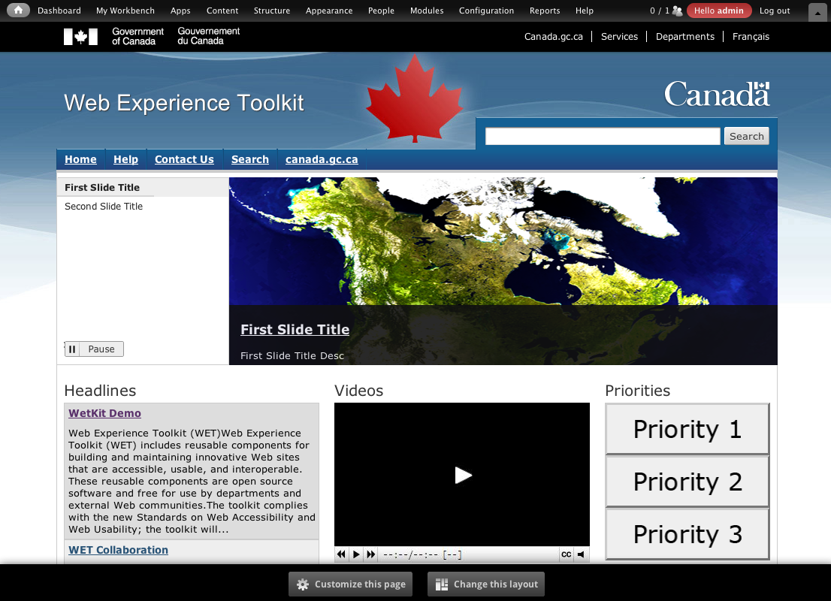Image resolution: width=831 pixels, height=601 pixels.
Task: Open Search in blue navigation bar
Action: [250, 159]
